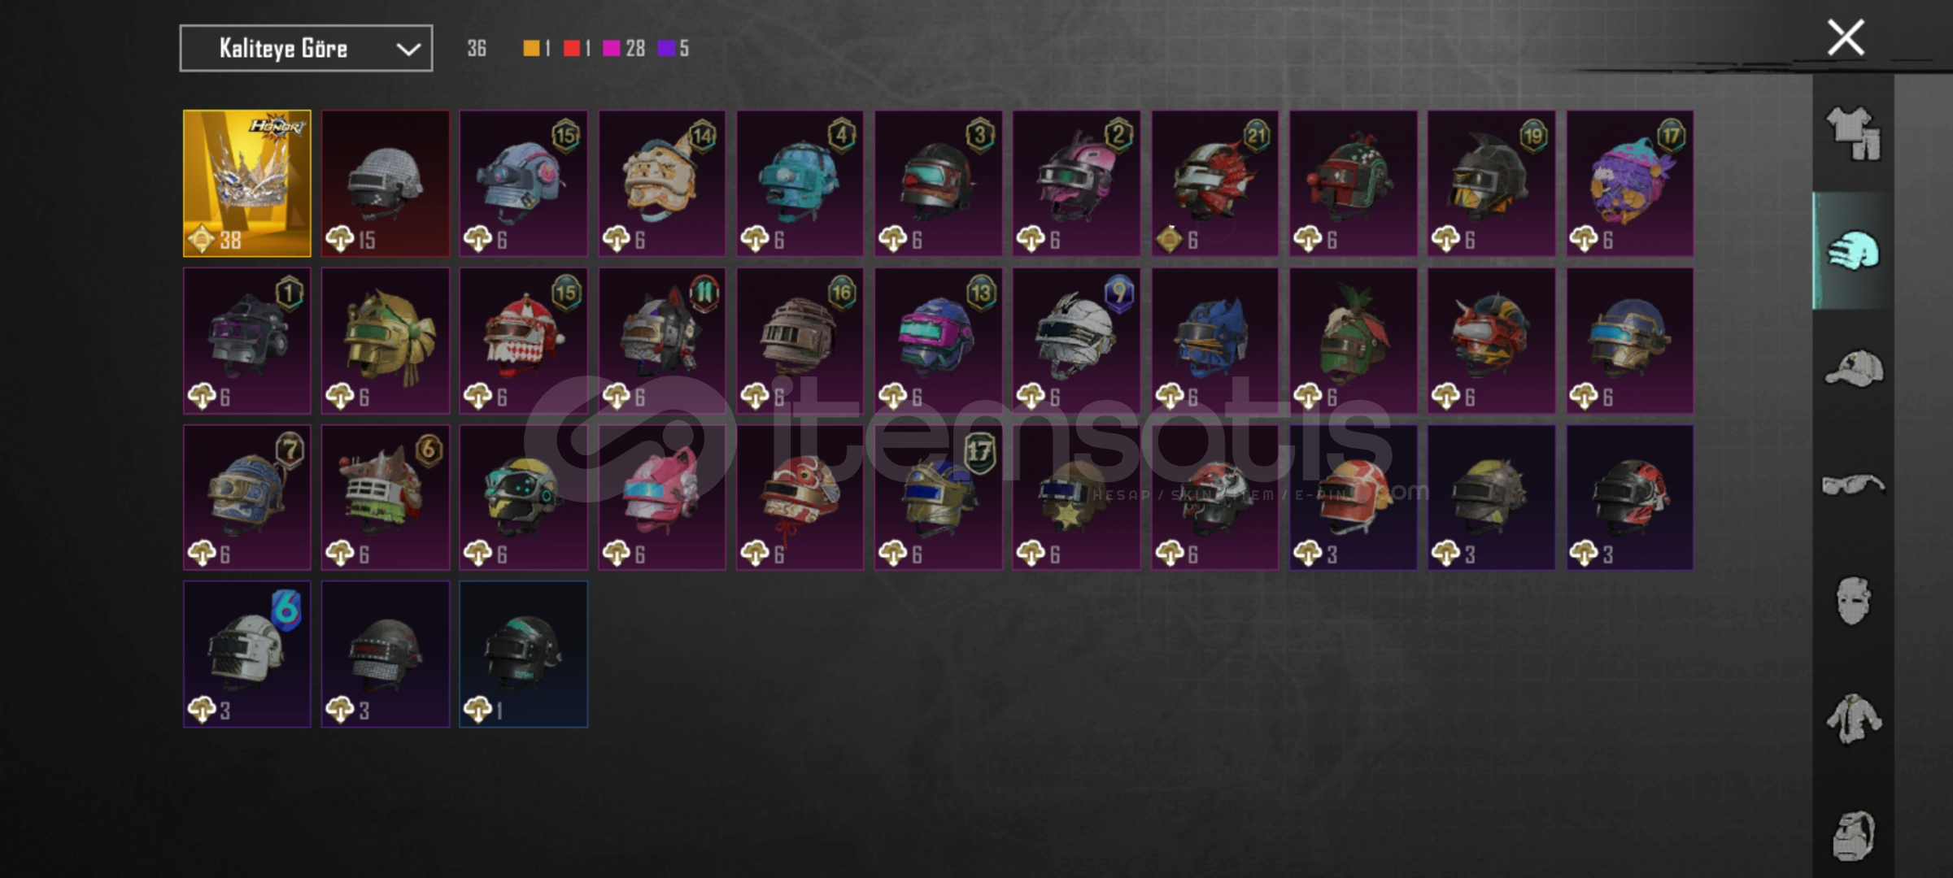Select the red-background helmet valued 15
This screenshot has width=1953, height=878.
coord(386,184)
